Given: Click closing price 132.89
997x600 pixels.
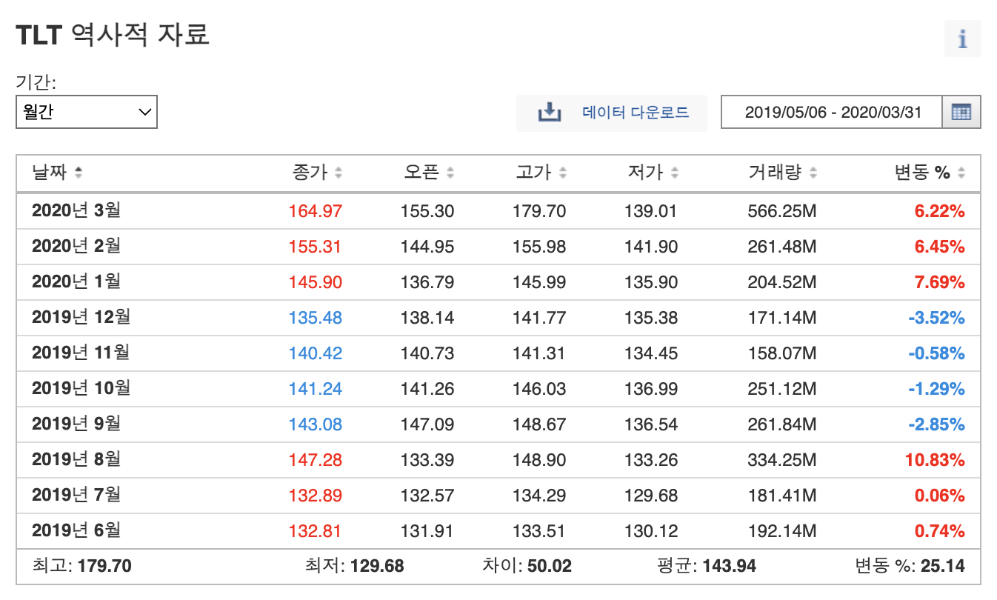Looking at the screenshot, I should click(x=316, y=496).
